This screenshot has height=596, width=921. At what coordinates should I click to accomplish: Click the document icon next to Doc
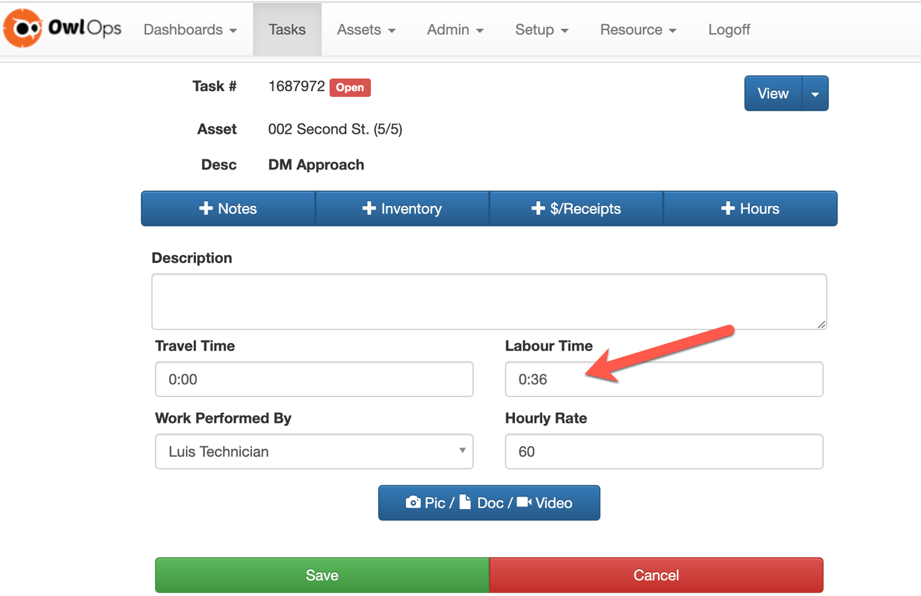[466, 502]
